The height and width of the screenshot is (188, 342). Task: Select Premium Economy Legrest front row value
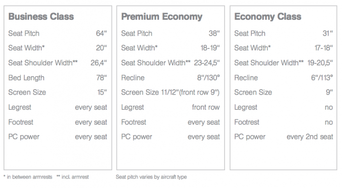(206, 107)
